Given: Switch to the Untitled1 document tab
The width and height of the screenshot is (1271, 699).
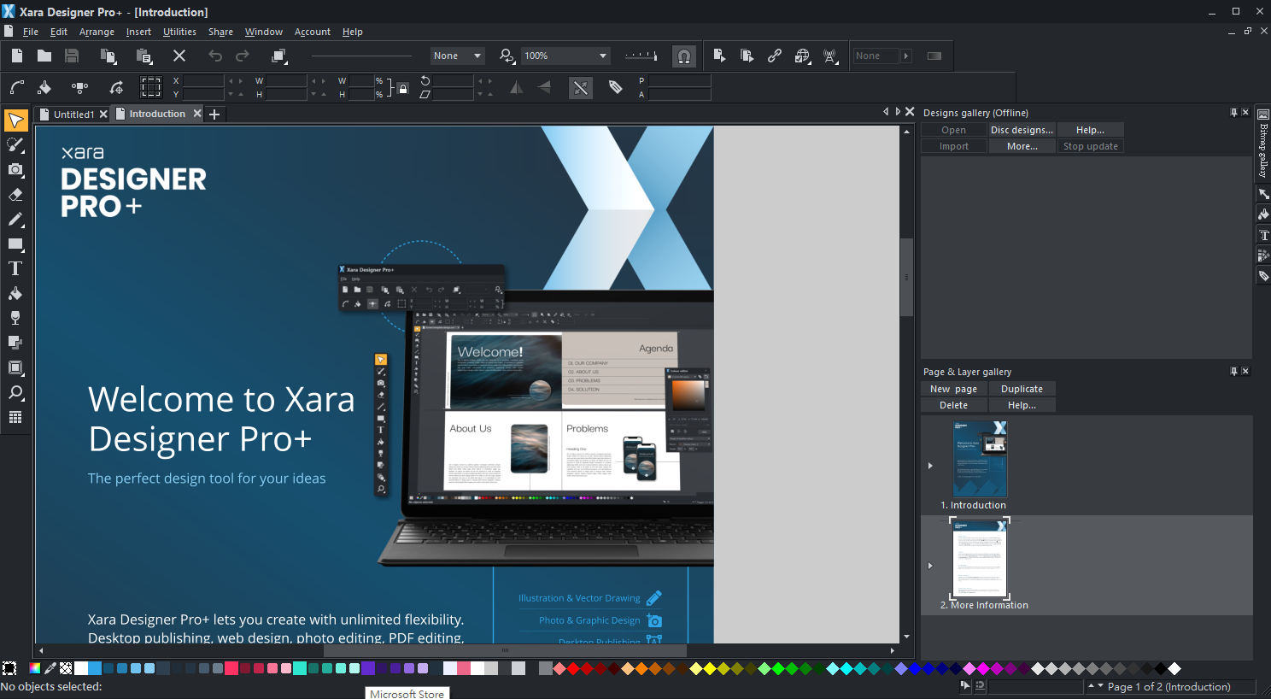Looking at the screenshot, I should coord(73,115).
